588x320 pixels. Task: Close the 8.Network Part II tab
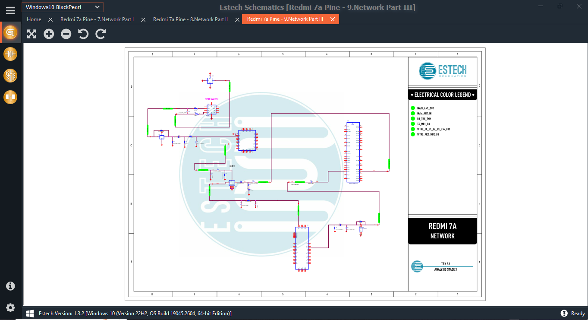(x=237, y=19)
